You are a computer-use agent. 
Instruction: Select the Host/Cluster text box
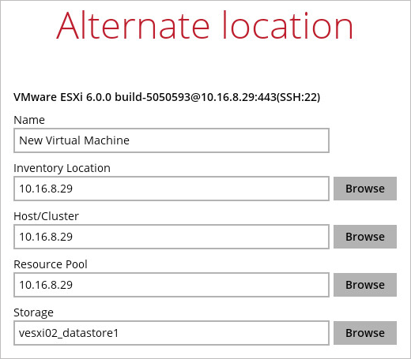point(172,237)
